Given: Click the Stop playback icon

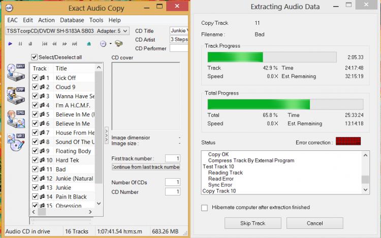Looking at the screenshot, I should pos(30,44).
